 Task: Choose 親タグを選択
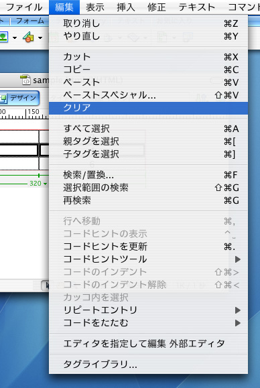point(149,141)
